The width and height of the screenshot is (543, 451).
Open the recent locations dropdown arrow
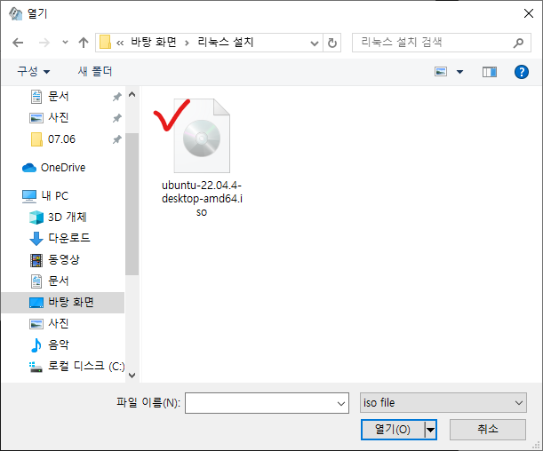point(65,43)
